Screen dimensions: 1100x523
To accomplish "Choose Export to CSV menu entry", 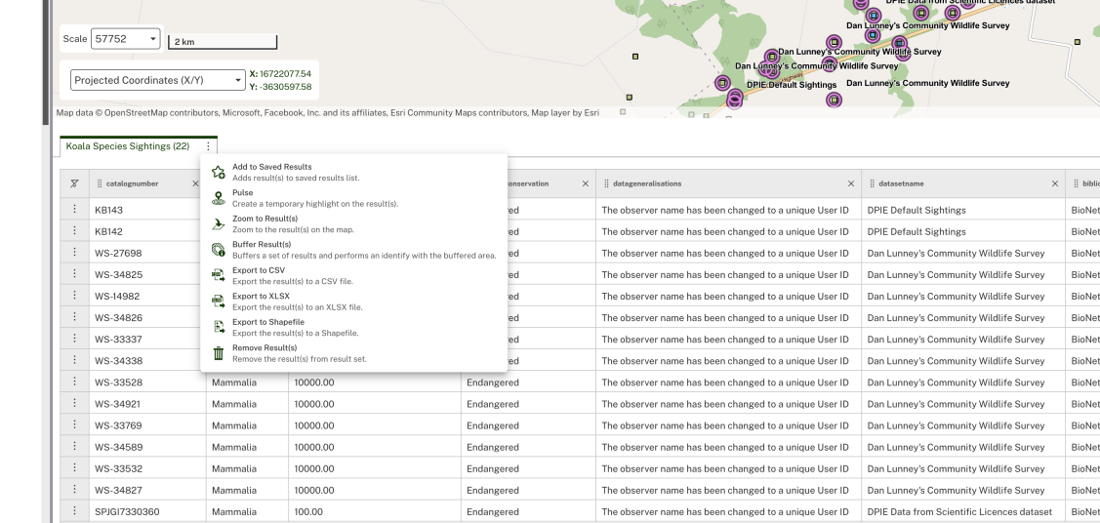I will click(x=353, y=275).
